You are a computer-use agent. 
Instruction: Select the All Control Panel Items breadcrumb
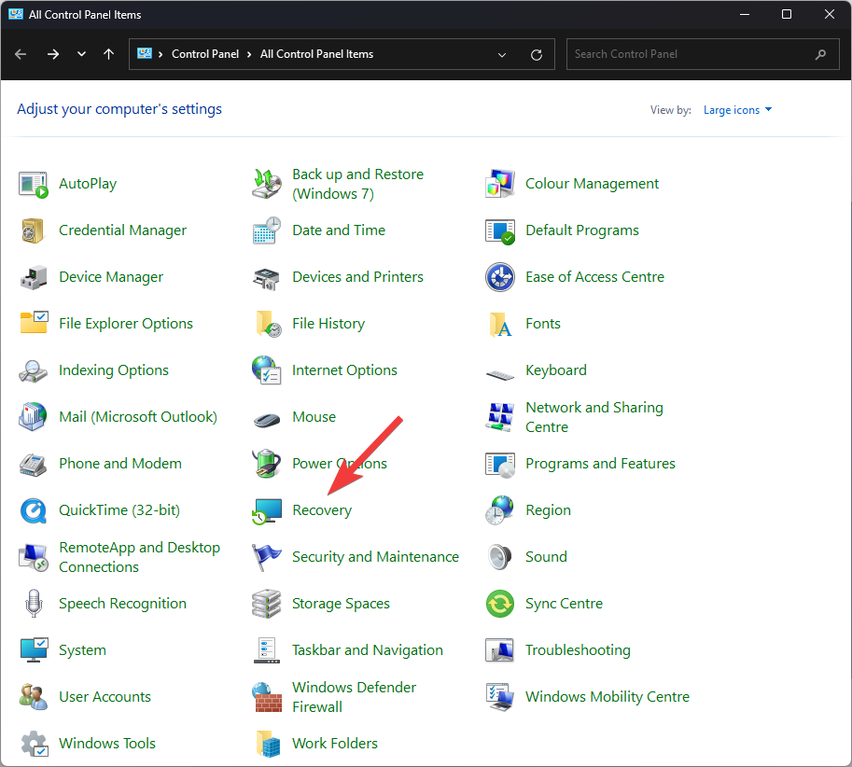(316, 54)
